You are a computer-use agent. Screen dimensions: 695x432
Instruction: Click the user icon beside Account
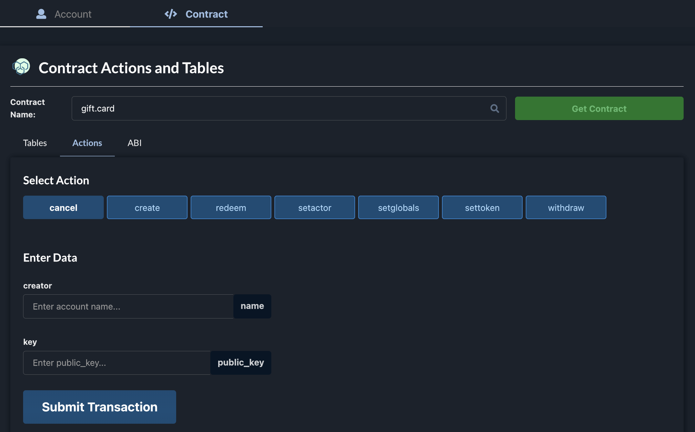coord(41,14)
